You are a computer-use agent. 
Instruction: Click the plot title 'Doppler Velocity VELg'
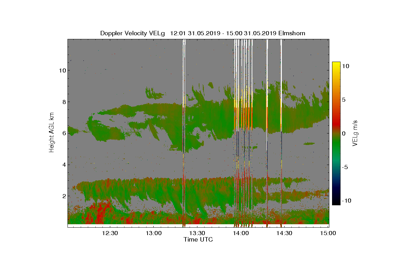tap(132, 33)
